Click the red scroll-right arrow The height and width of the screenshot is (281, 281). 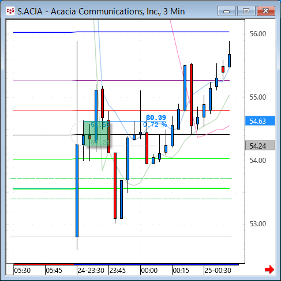tap(269, 269)
